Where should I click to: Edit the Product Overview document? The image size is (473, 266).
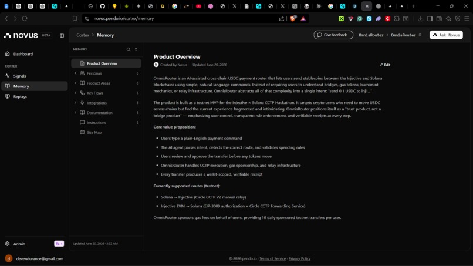(385, 65)
